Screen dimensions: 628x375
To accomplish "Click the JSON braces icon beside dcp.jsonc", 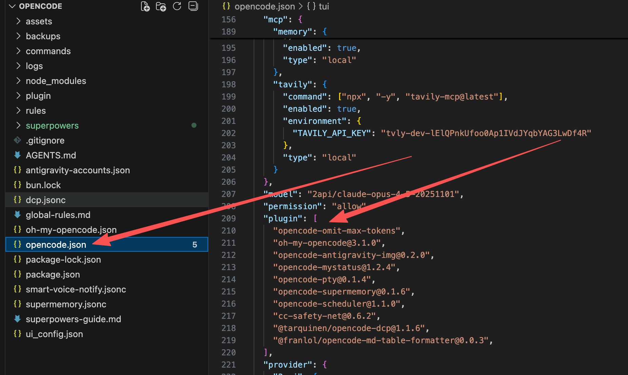I will coord(17,200).
